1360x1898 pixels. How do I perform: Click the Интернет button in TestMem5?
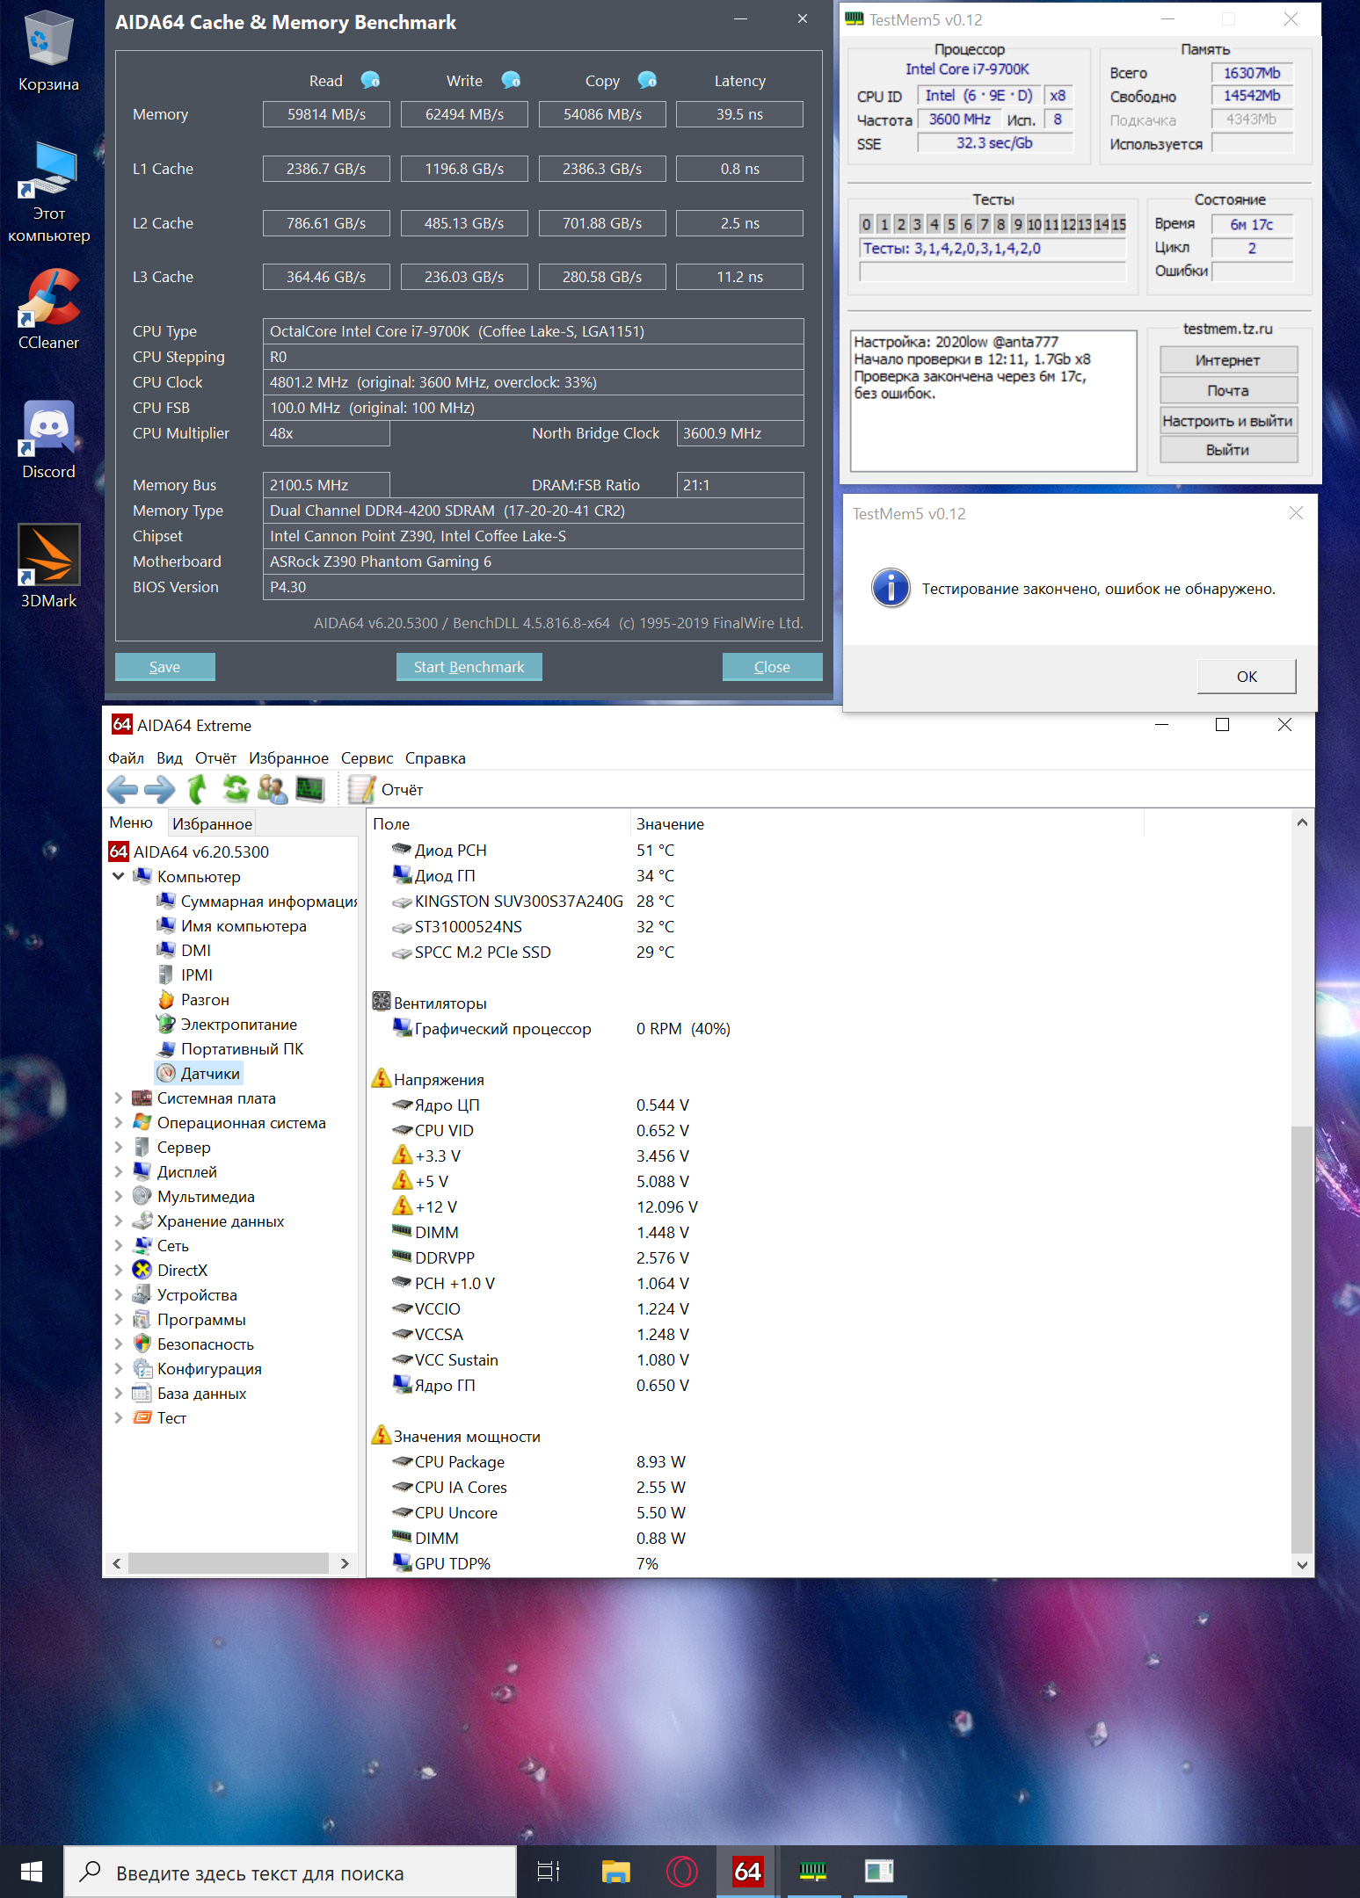pos(1228,360)
